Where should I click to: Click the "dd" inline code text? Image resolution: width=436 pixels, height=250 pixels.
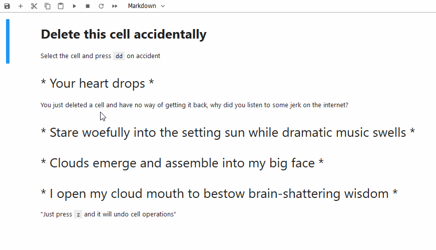pyautogui.click(x=119, y=56)
